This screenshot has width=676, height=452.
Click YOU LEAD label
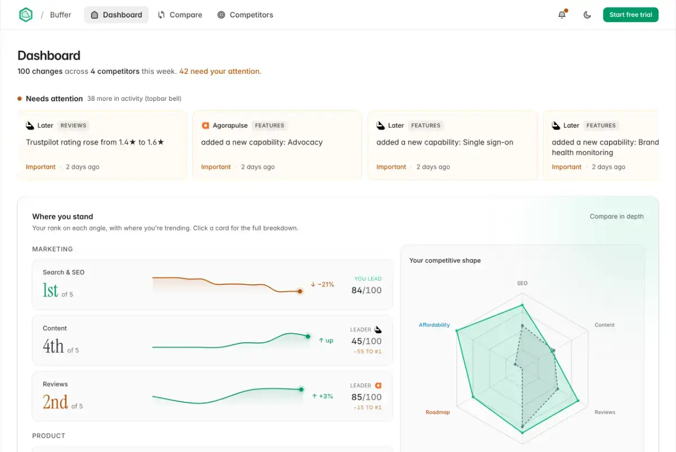(x=368, y=279)
